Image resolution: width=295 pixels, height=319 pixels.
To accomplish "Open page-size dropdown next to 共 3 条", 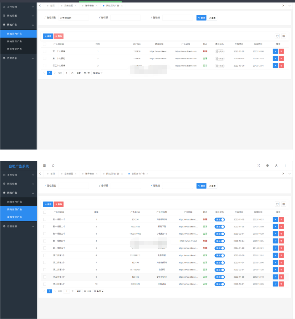I will [x=97, y=73].
